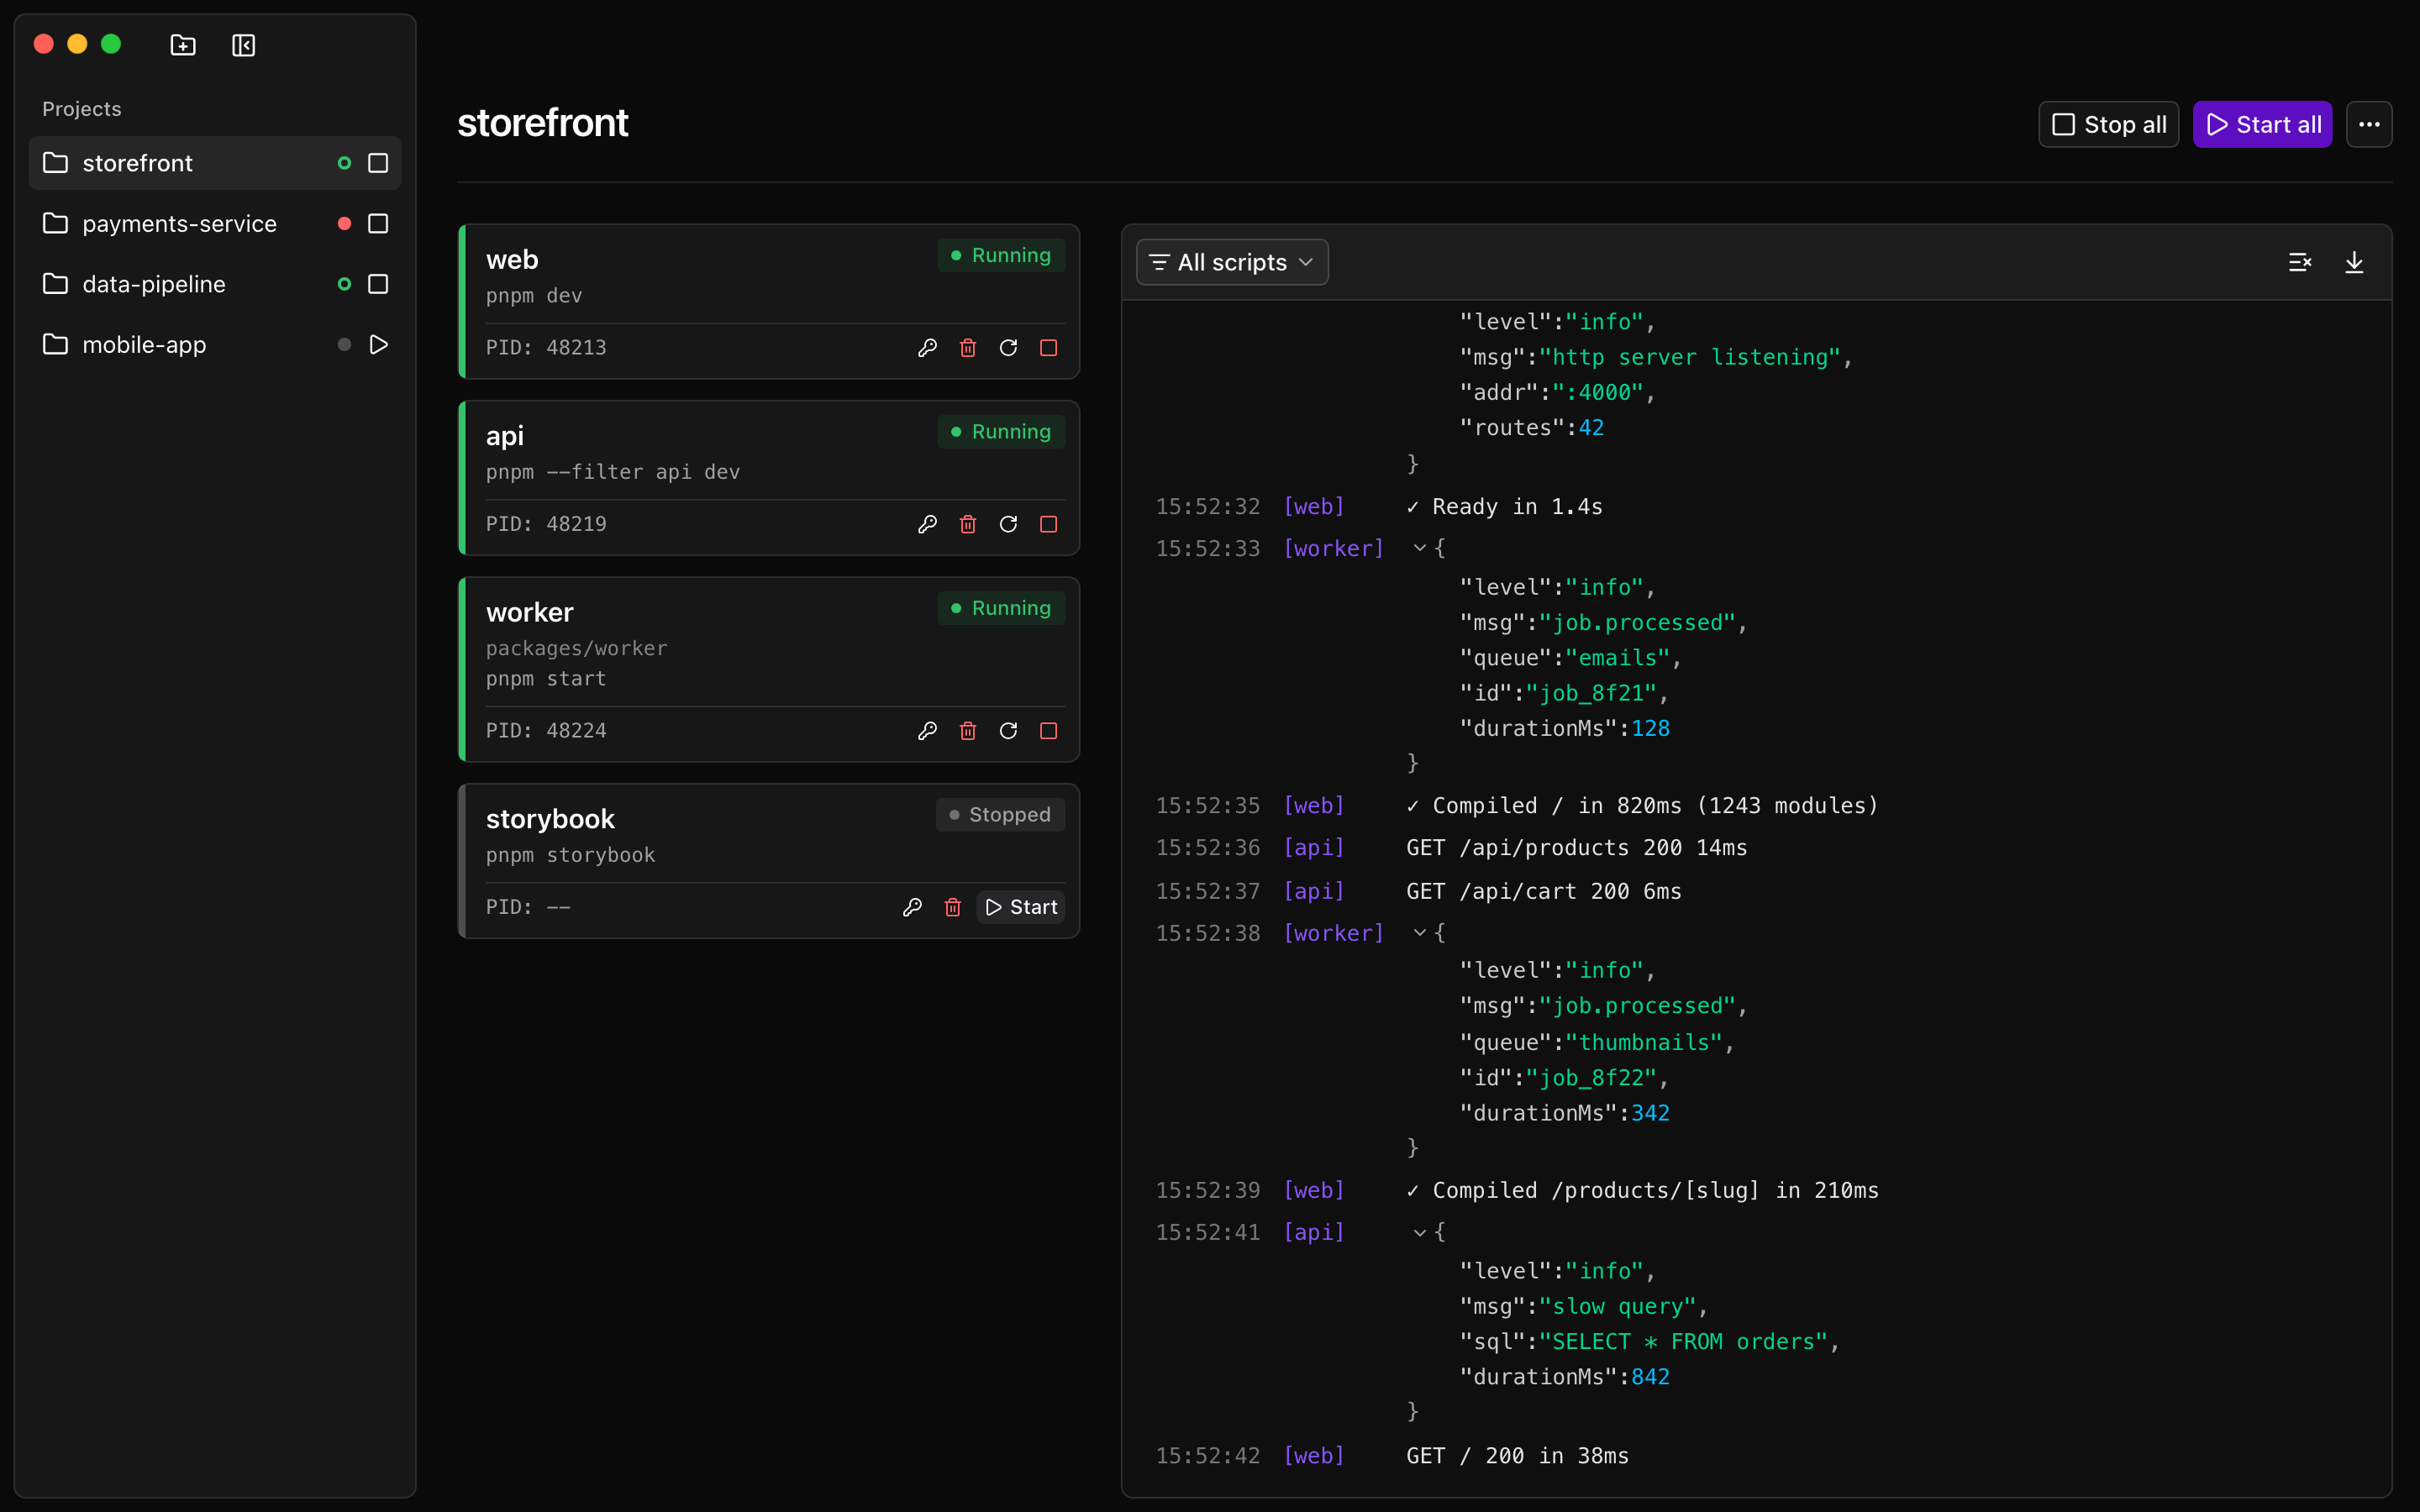The width and height of the screenshot is (2420, 1512).
Task: Click the storefront page heading
Action: [x=543, y=123]
